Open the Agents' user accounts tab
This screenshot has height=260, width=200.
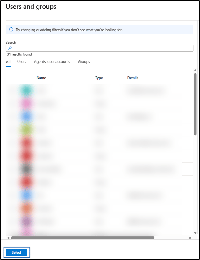coord(52,62)
